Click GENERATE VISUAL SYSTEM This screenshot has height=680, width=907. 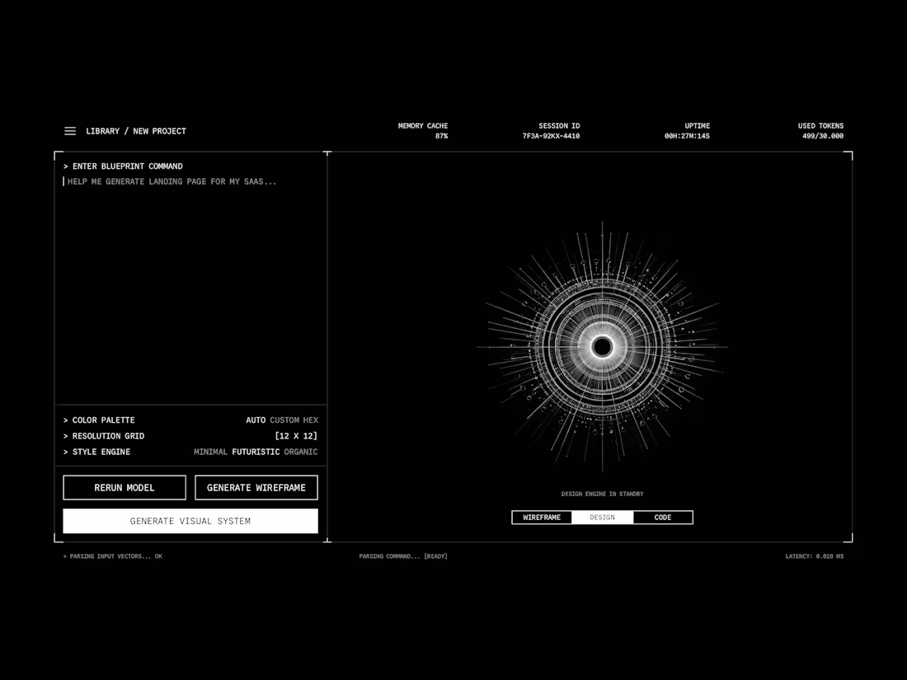(x=190, y=520)
